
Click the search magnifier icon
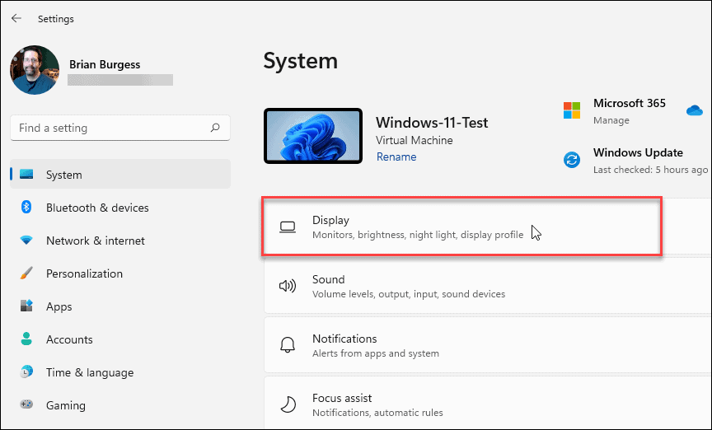point(215,128)
